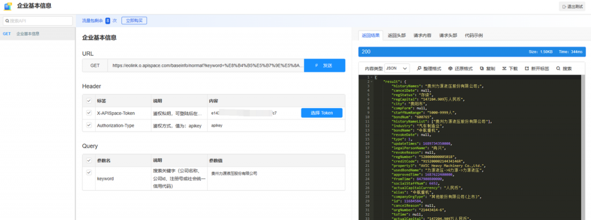
Task: Toggle the Authorization-Type header checkbox
Action: [89, 125]
